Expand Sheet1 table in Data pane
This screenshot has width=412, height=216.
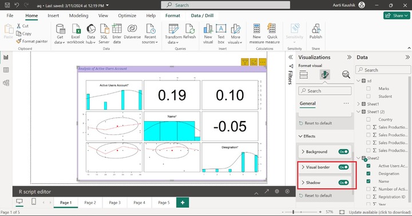pyautogui.click(x=358, y=104)
